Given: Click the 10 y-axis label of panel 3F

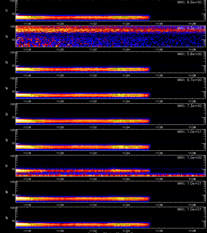Looking at the screenshot, I should click(13, 66).
